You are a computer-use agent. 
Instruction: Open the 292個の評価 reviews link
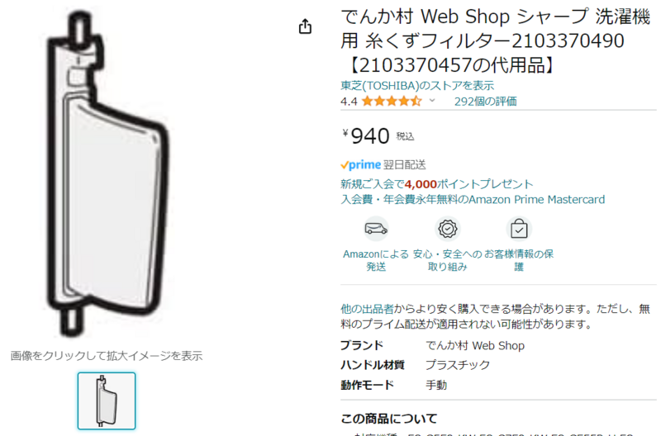(x=485, y=101)
